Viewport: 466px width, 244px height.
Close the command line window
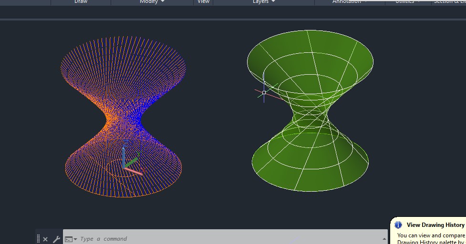point(45,239)
